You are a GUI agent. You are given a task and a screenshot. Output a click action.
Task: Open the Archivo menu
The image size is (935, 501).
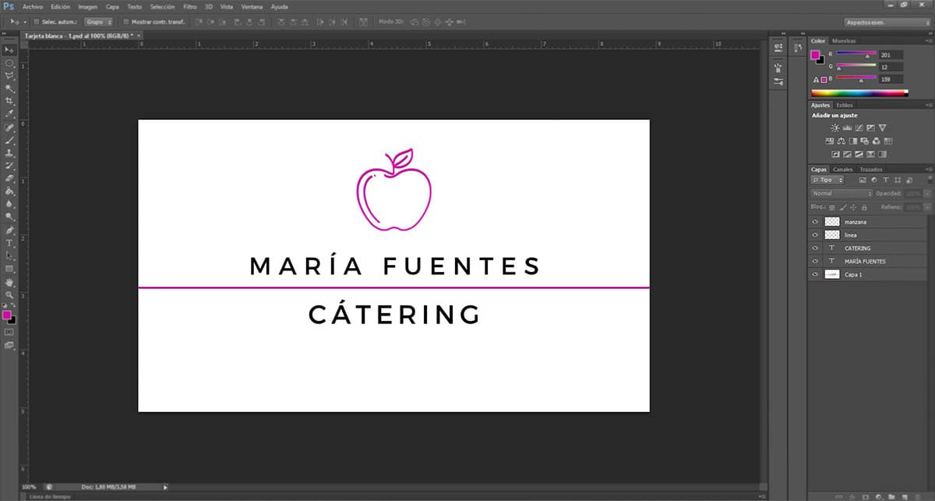[33, 6]
